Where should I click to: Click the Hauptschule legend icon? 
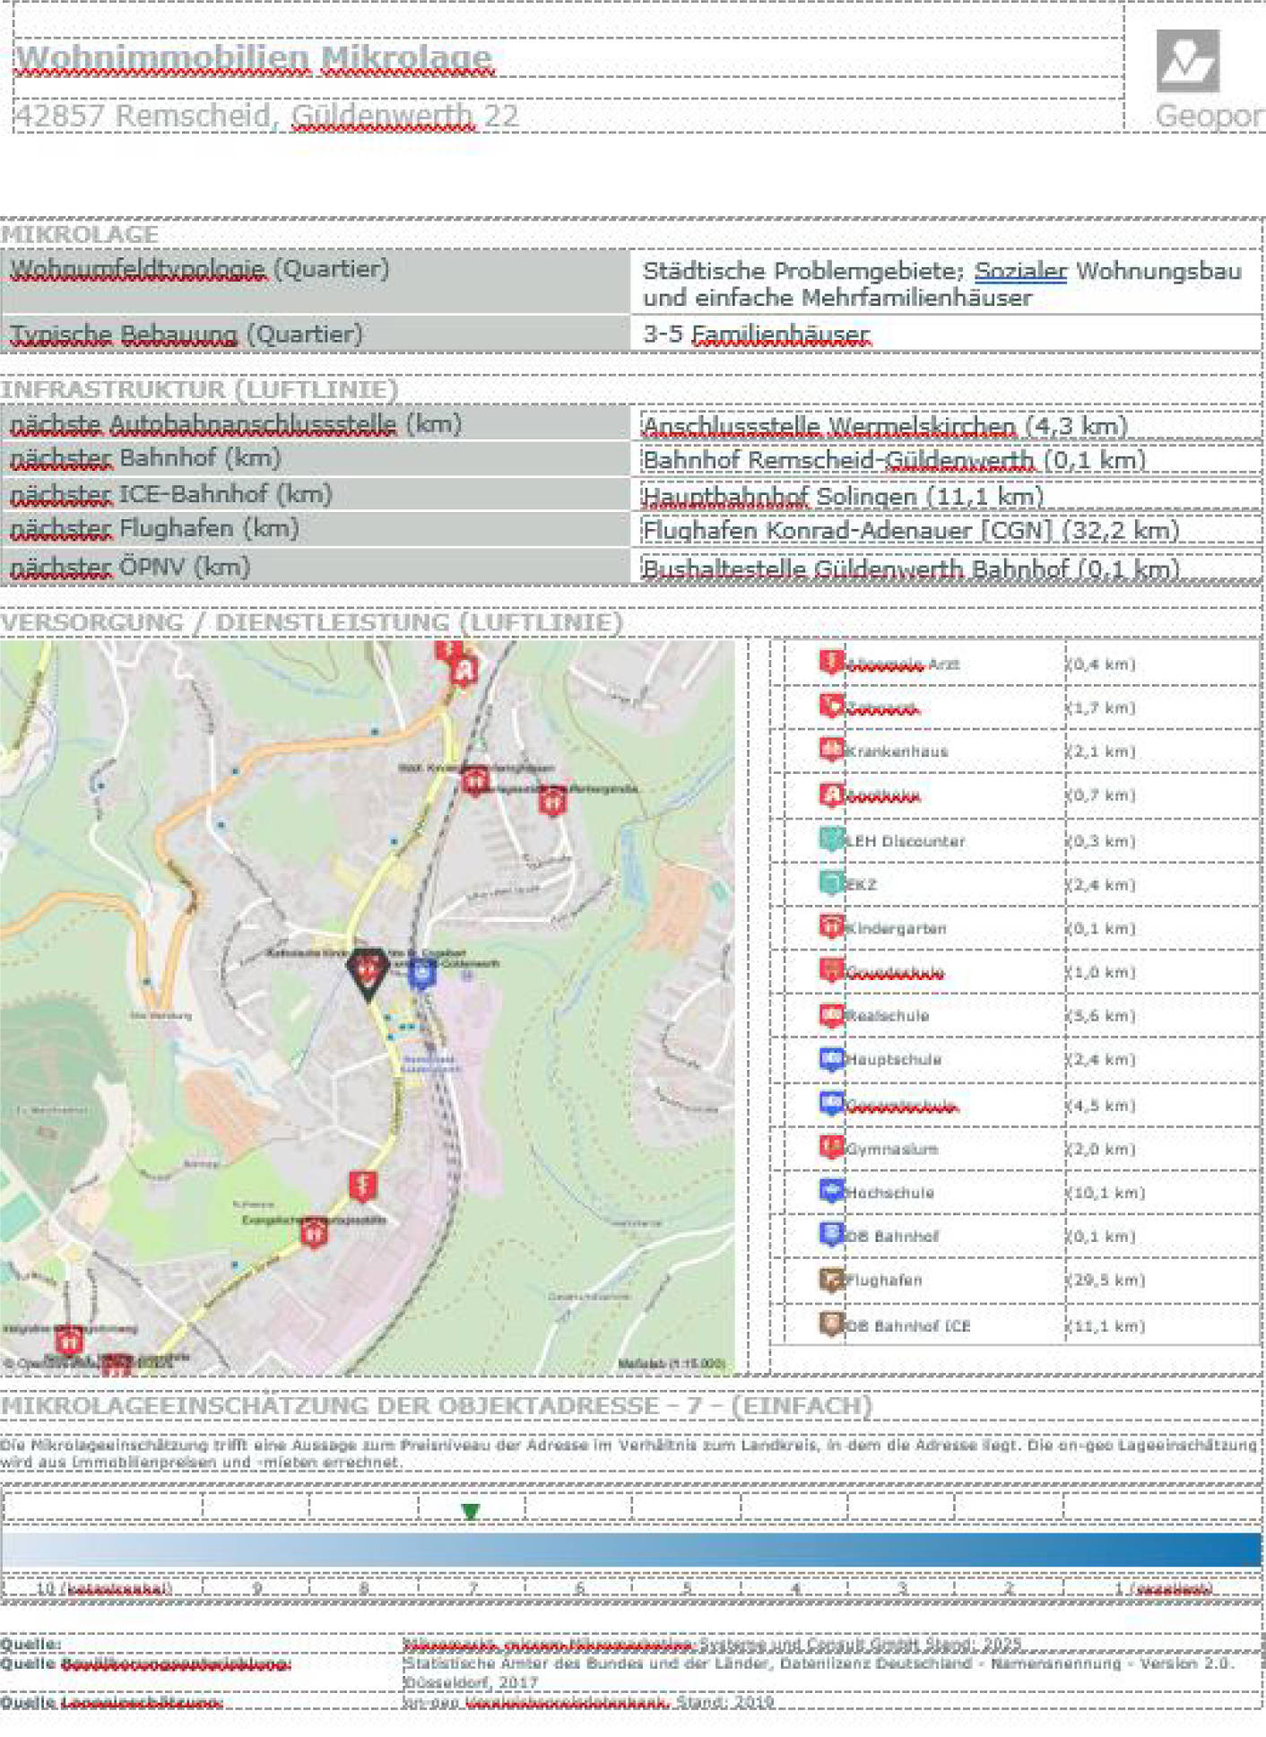pos(831,1058)
